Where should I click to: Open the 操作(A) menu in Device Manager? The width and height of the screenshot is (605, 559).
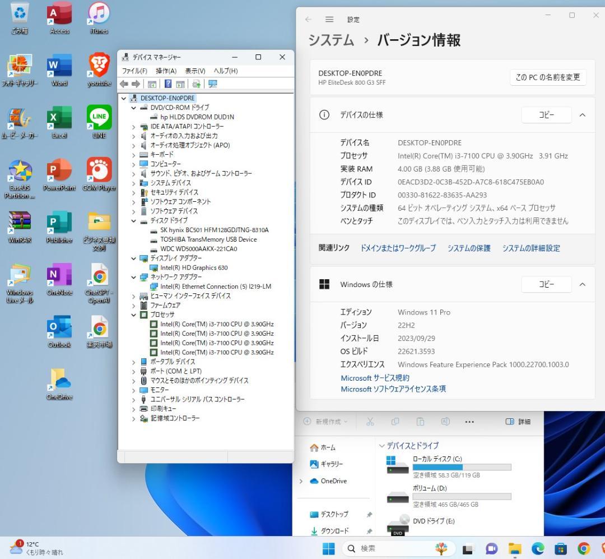165,71
